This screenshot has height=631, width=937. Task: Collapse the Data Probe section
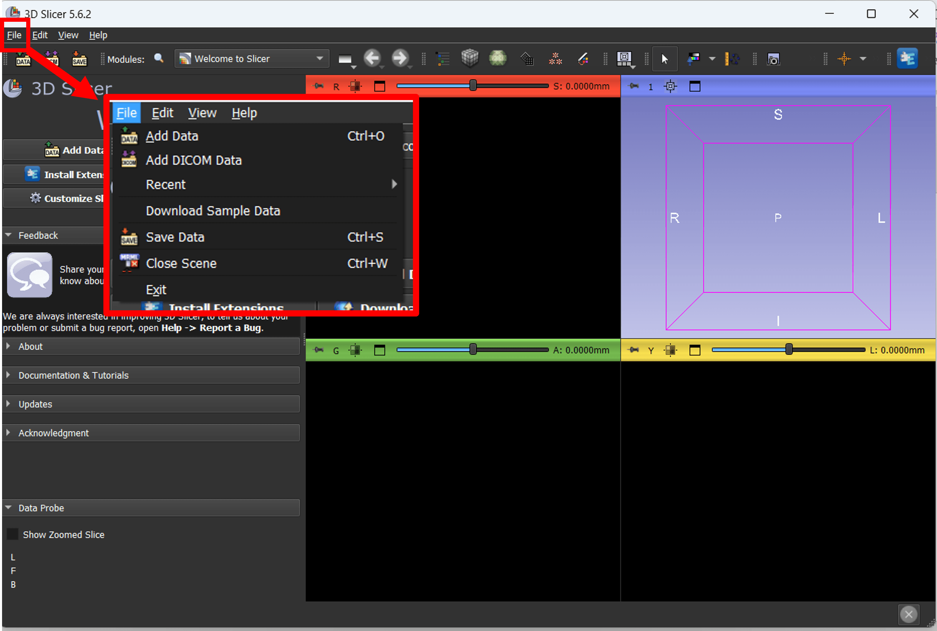(151, 508)
